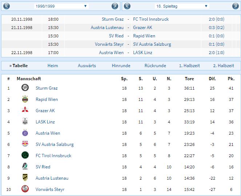The width and height of the screenshot is (241, 196).
Task: Open FC Tirol Innsbruck in fixtures list
Action: click(151, 19)
